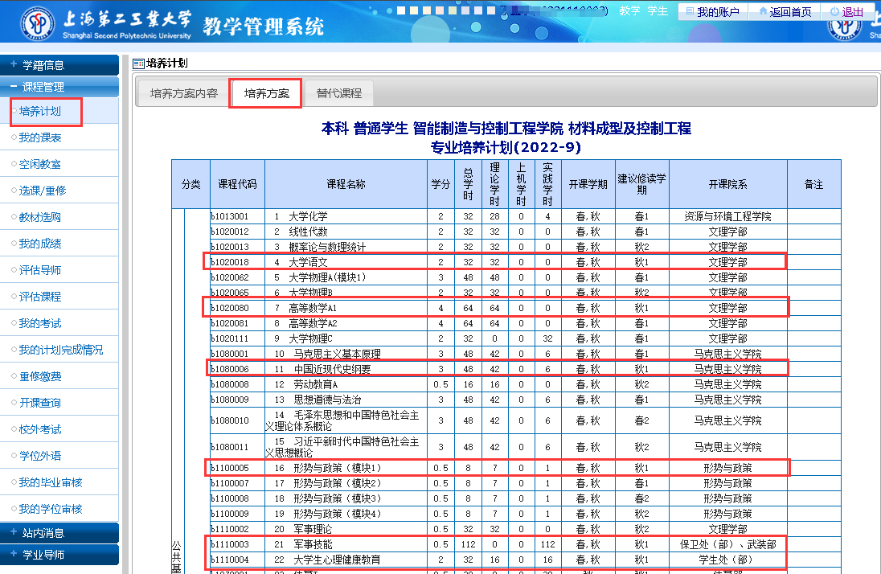The height and width of the screenshot is (574, 881).
Task: Open 学位外语 in the sidebar
Action: (40, 456)
